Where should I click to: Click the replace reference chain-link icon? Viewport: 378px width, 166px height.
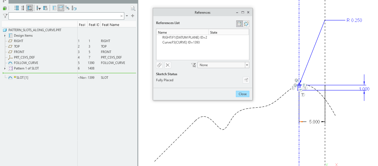click(159, 65)
